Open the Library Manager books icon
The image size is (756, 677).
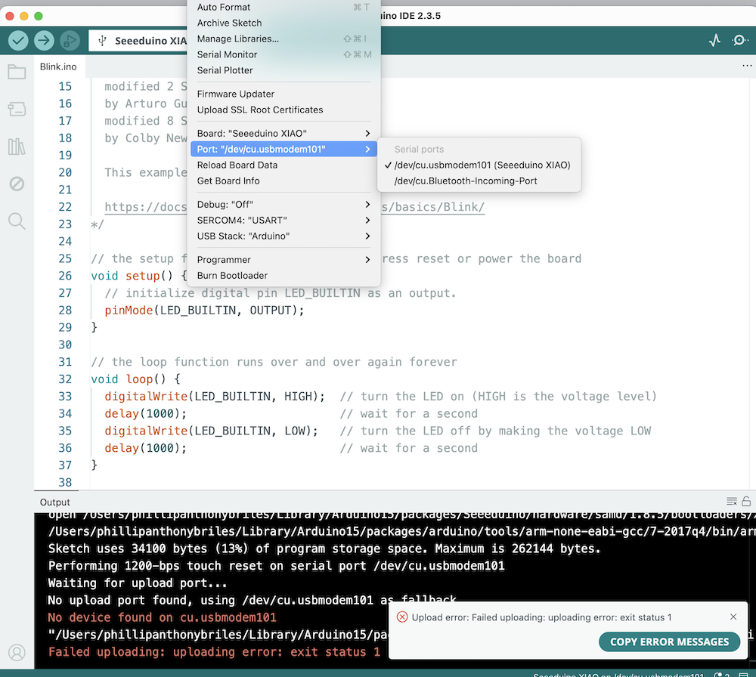tap(17, 147)
